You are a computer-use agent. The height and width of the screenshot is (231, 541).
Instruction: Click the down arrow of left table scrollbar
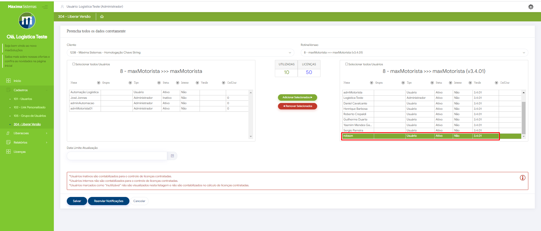(x=251, y=137)
